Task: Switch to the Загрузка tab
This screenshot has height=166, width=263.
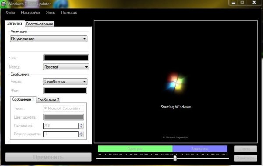Action: pos(15,24)
